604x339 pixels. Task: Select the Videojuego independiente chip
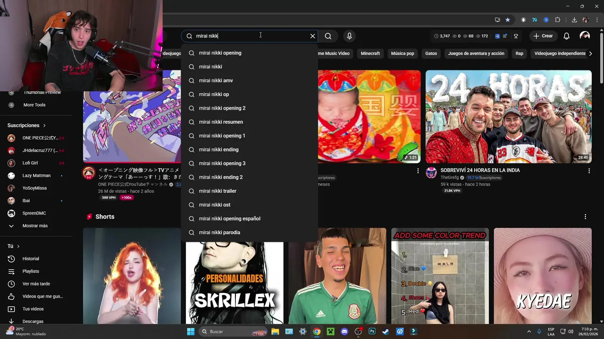(x=560, y=53)
